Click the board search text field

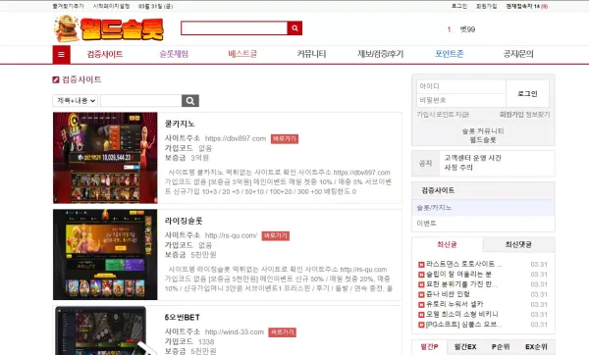point(141,101)
